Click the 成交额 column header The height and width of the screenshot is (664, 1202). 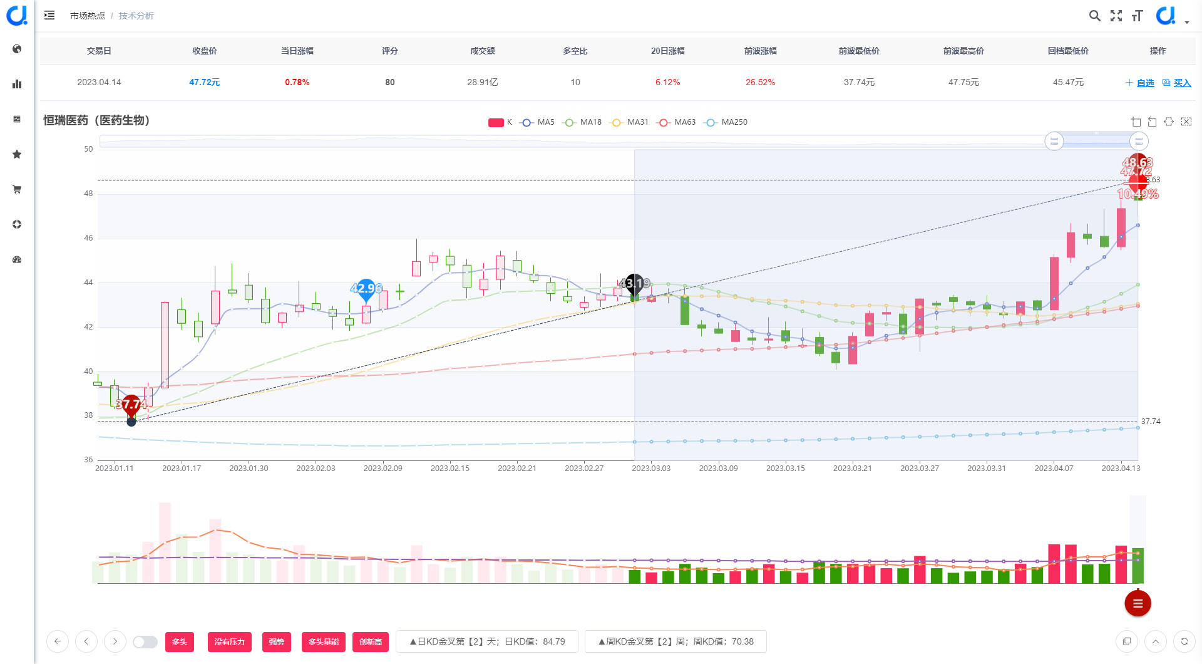coord(483,51)
